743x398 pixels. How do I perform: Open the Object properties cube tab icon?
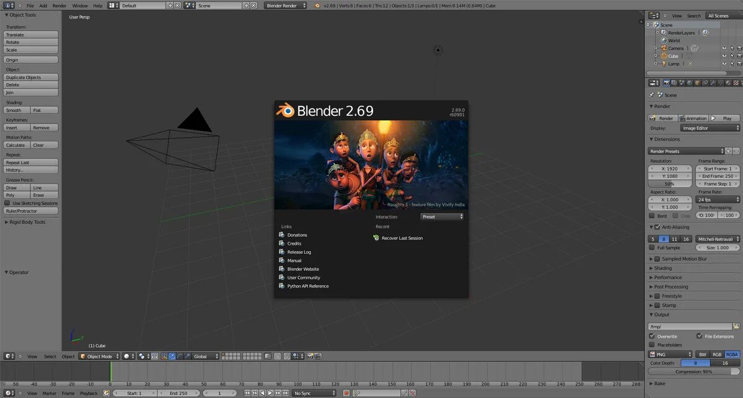[x=698, y=83]
